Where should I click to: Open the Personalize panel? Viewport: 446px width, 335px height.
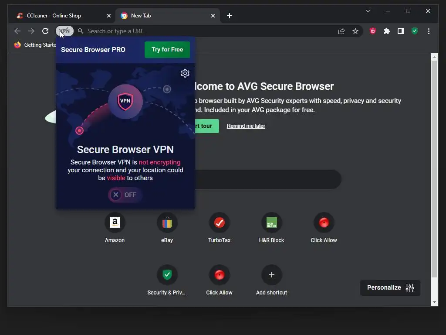[390, 288]
